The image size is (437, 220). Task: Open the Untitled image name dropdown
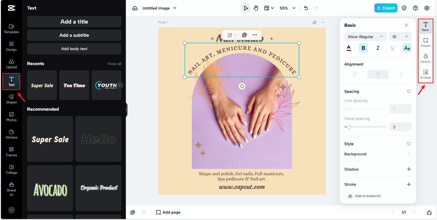point(159,8)
